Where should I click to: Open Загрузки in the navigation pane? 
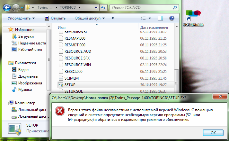(x=26, y=36)
